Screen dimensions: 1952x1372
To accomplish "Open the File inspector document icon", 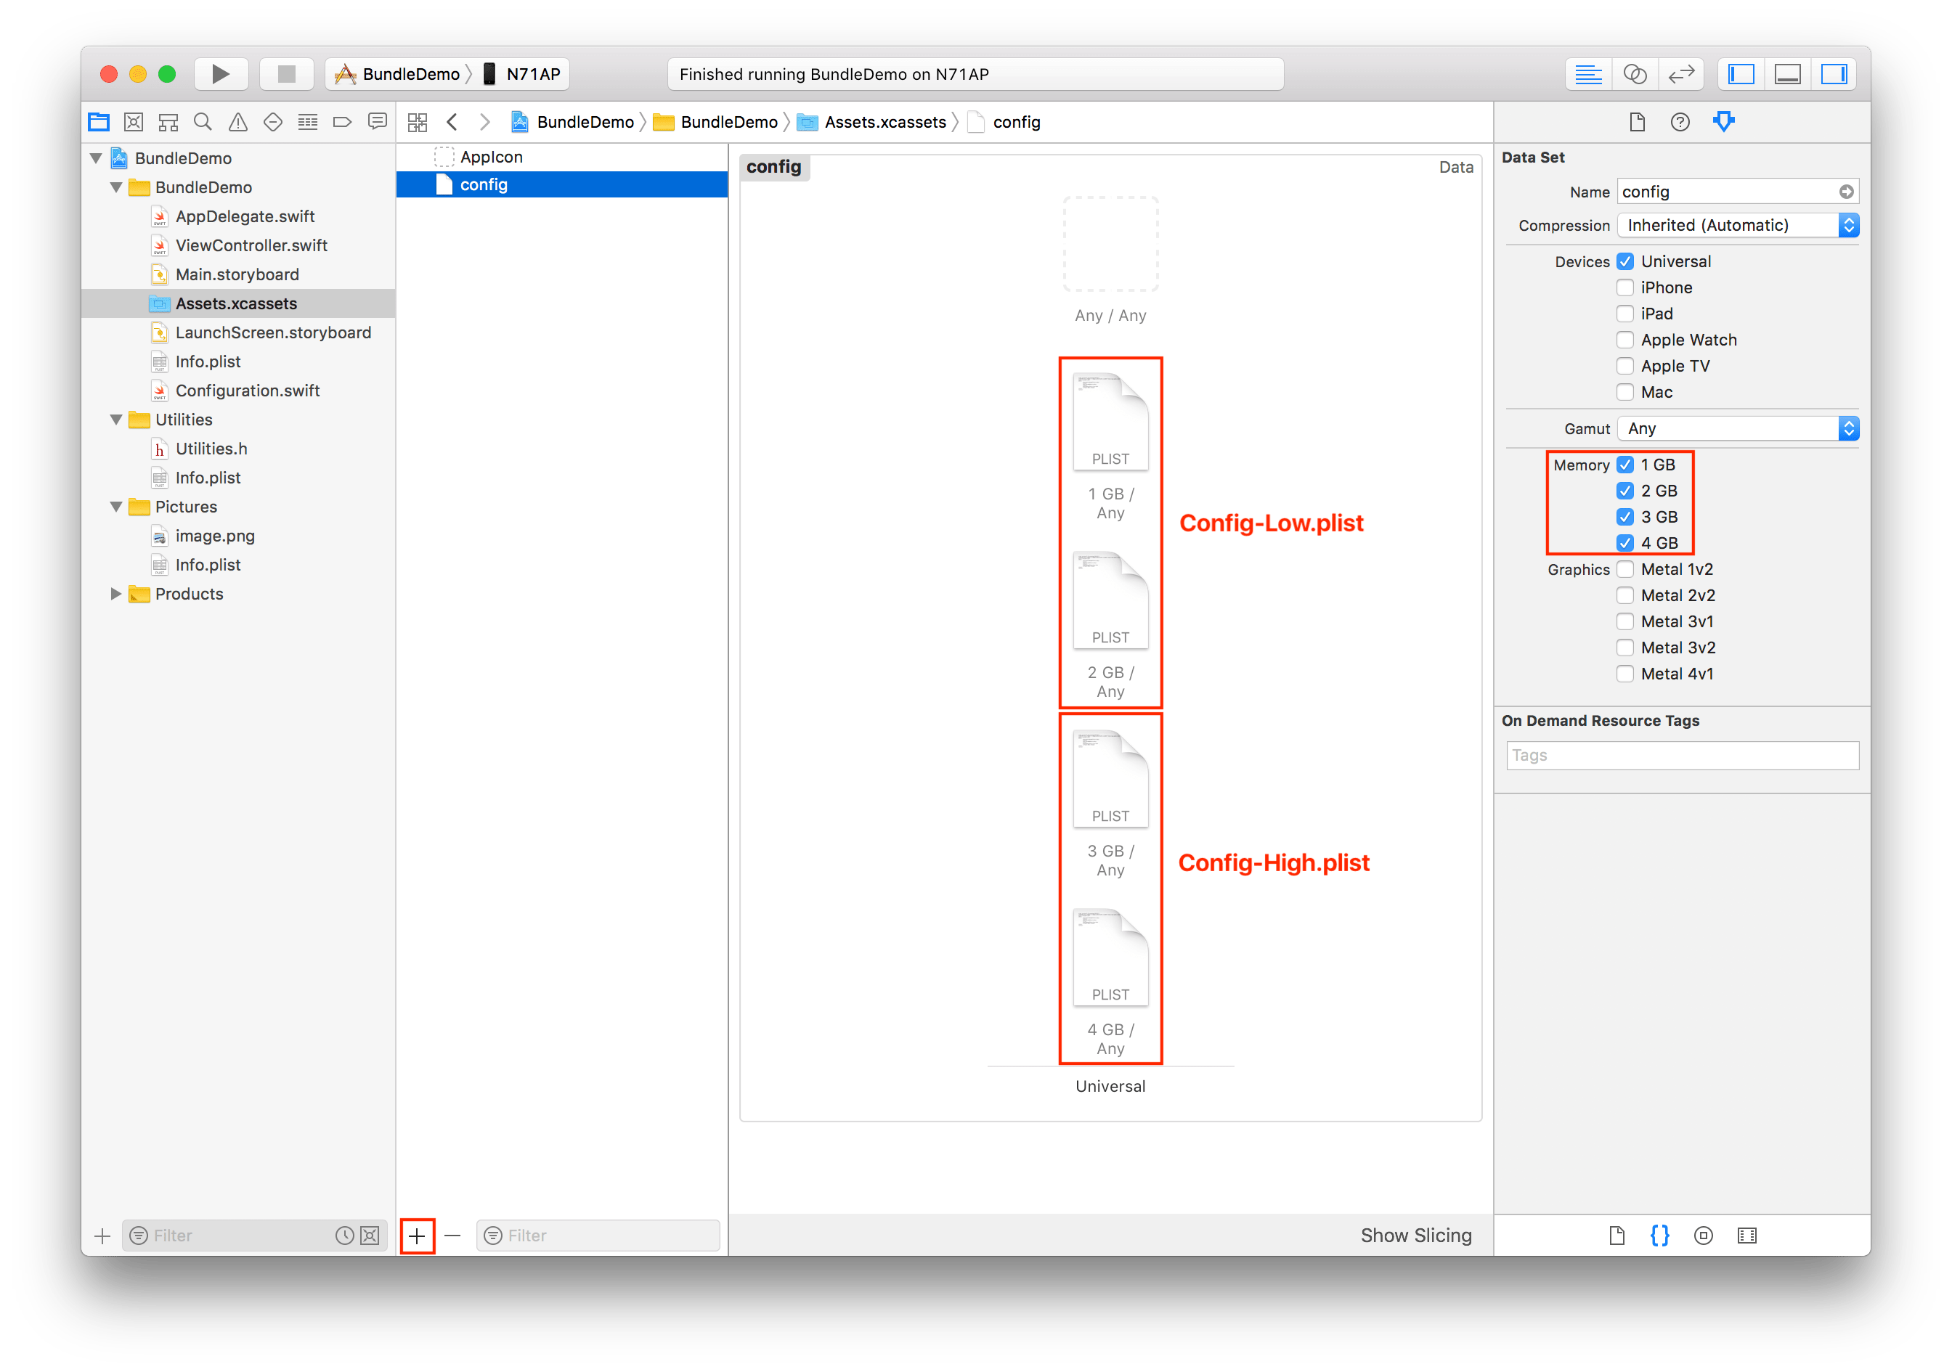I will (1637, 121).
